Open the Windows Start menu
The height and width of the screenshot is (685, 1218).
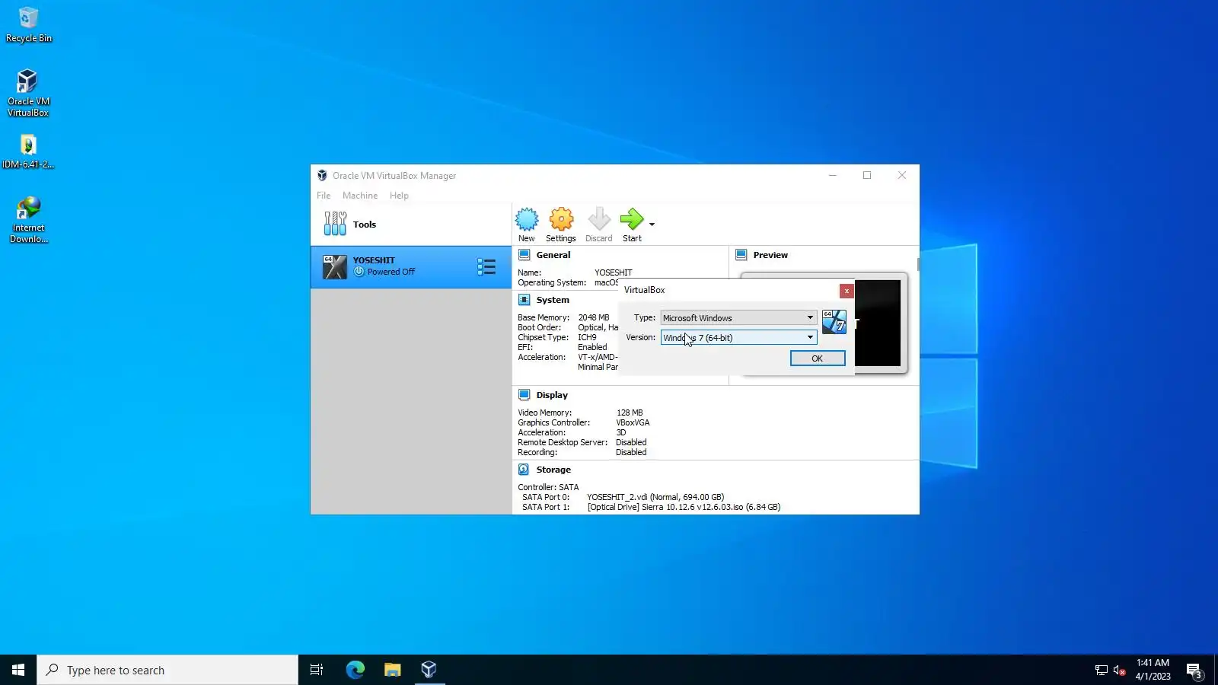coord(18,670)
